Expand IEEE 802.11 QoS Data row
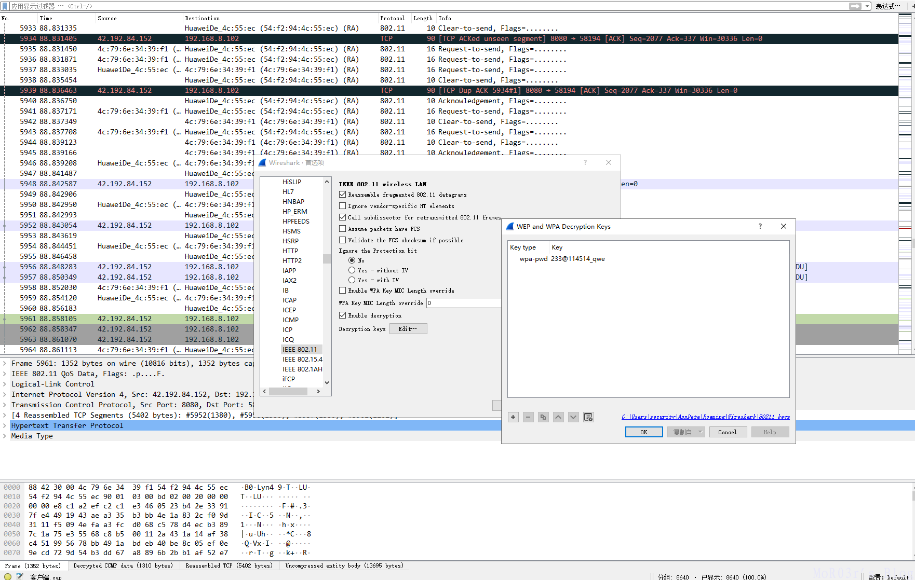Screen dimensions: 915x580 click(5, 374)
